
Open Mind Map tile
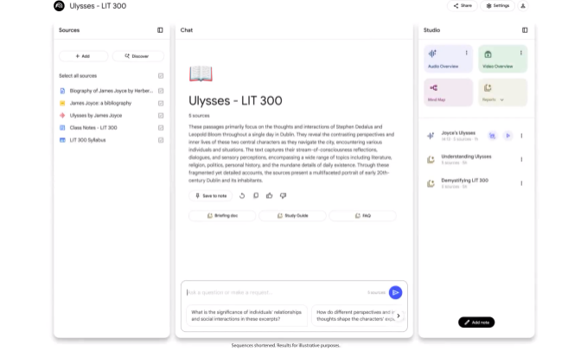point(448,92)
